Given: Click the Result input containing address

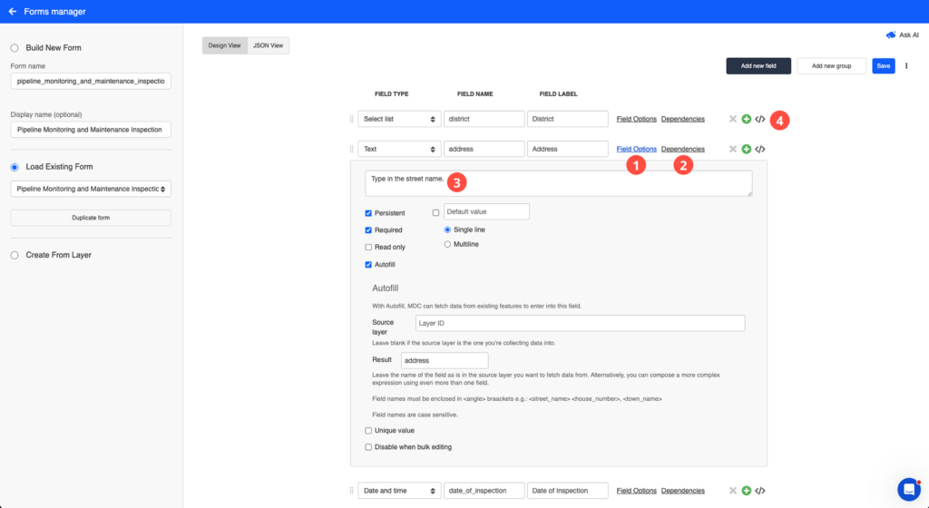Looking at the screenshot, I should [445, 360].
